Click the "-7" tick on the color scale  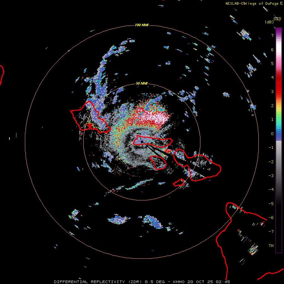click(x=271, y=232)
